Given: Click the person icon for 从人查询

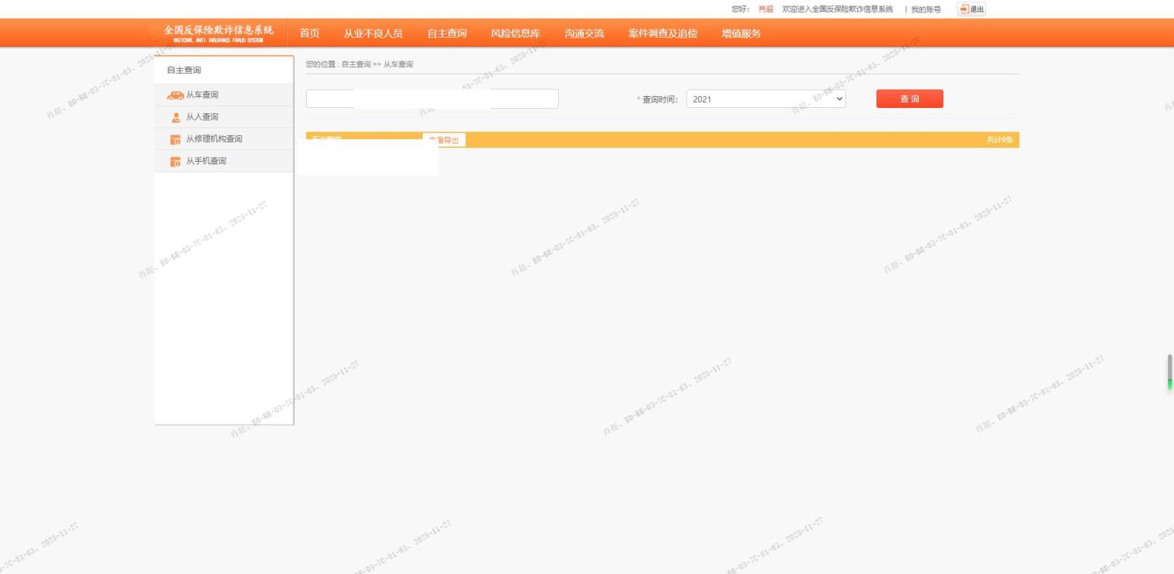Looking at the screenshot, I should (x=176, y=117).
